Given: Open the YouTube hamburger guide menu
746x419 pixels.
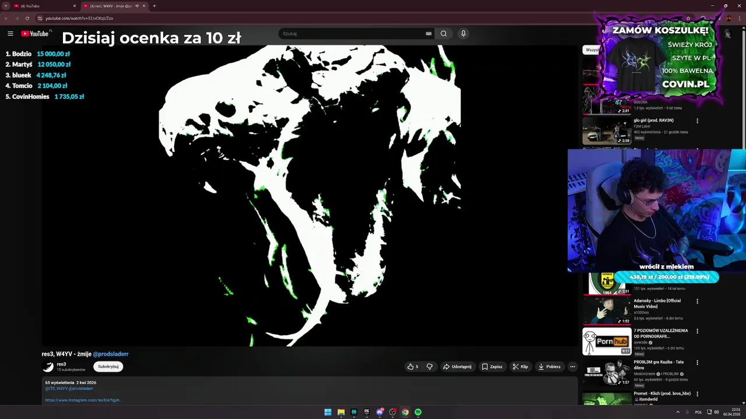Looking at the screenshot, I should pyautogui.click(x=10, y=34).
